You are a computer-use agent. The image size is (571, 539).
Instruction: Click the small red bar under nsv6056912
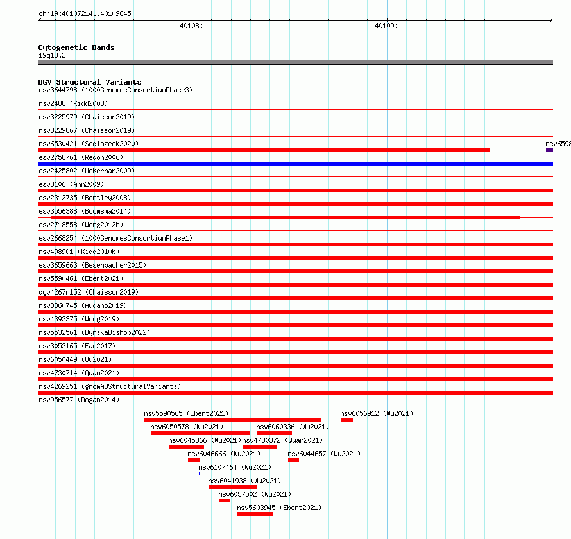tap(346, 420)
